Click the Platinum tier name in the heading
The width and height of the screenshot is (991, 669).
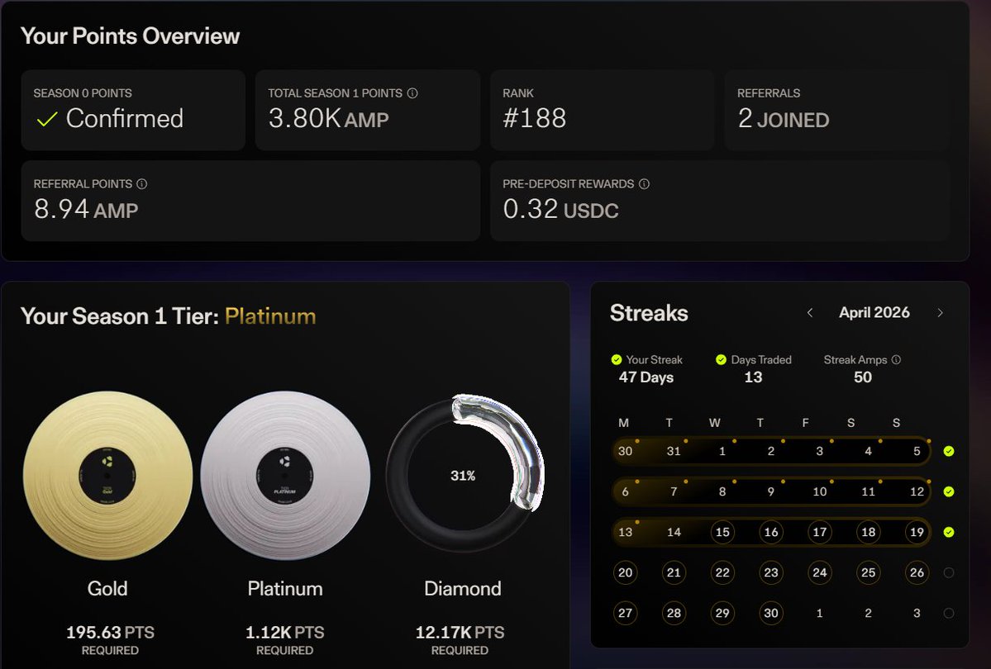tap(270, 316)
